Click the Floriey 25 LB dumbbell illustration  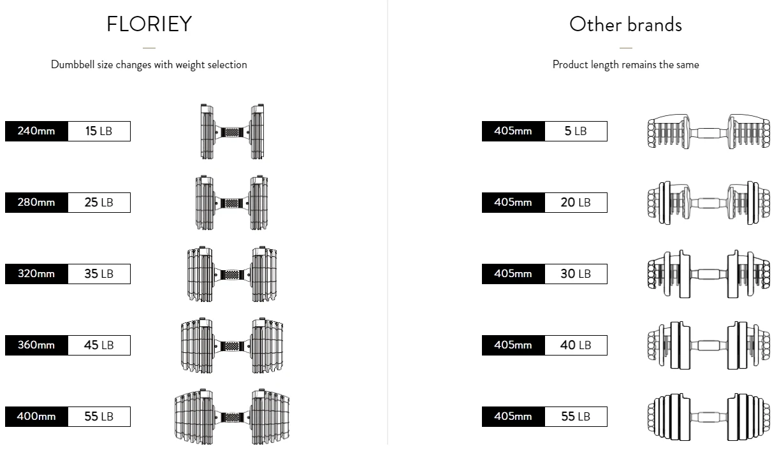tap(232, 203)
